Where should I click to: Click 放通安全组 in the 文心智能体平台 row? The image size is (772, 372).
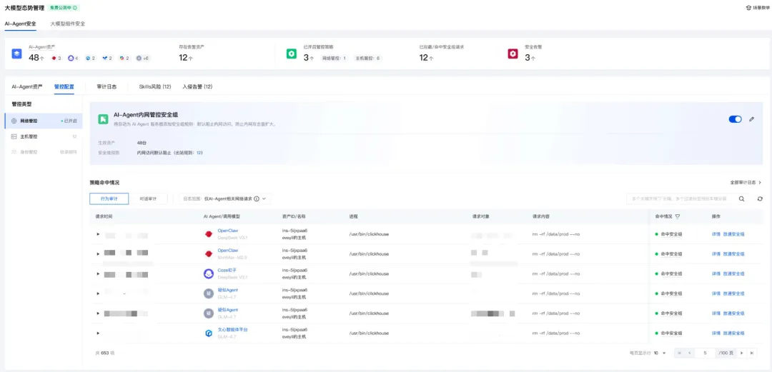click(733, 333)
